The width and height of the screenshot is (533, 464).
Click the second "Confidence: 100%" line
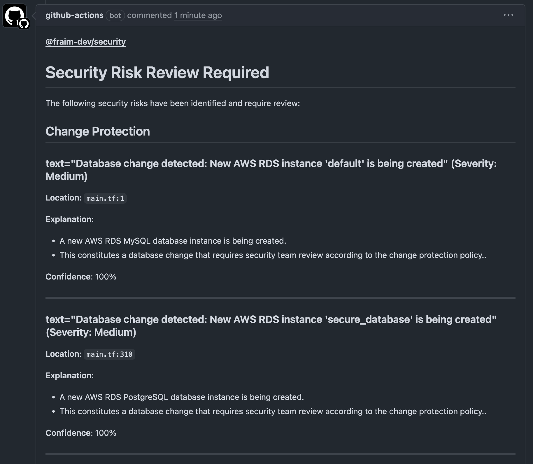pyautogui.click(x=81, y=433)
